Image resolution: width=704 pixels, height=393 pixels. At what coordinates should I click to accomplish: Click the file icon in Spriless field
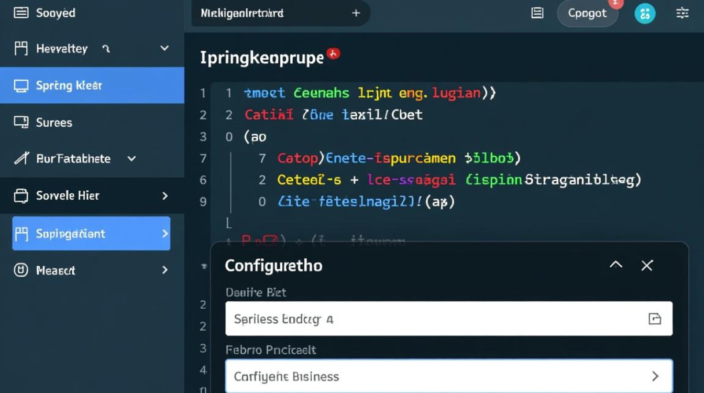pos(655,319)
